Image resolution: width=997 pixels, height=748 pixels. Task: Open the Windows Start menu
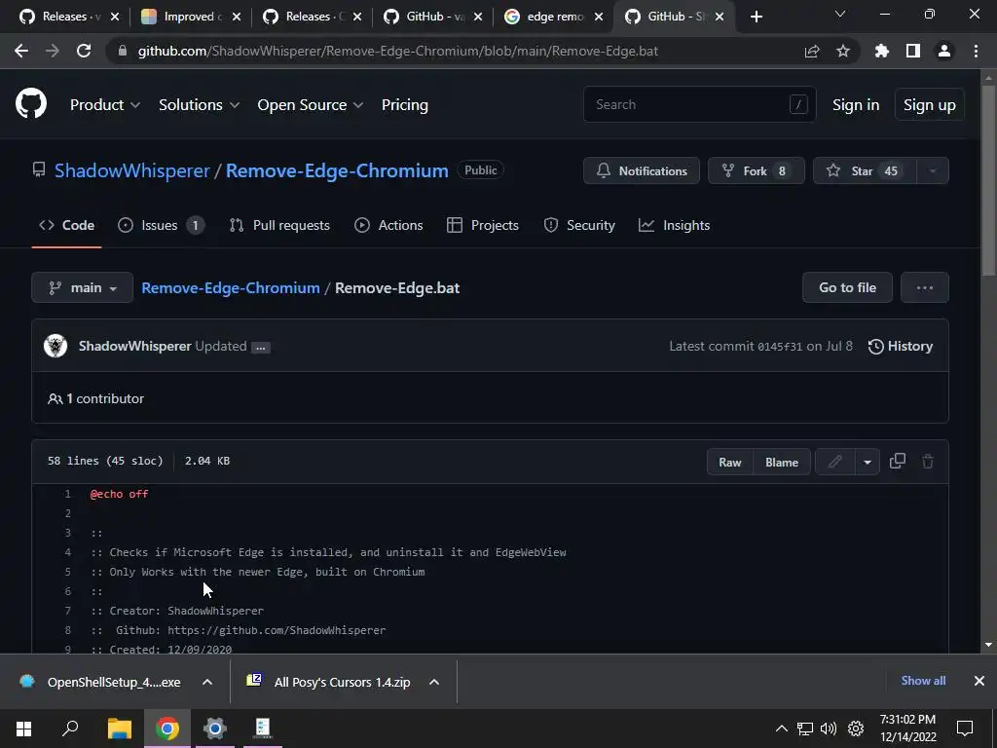(23, 729)
